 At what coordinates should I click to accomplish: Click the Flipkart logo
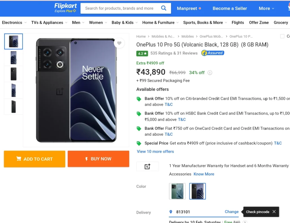click(x=65, y=8)
